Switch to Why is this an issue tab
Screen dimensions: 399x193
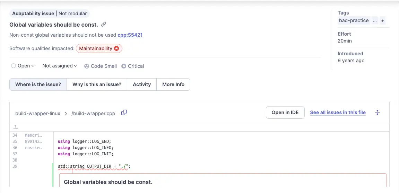pyautogui.click(x=97, y=84)
